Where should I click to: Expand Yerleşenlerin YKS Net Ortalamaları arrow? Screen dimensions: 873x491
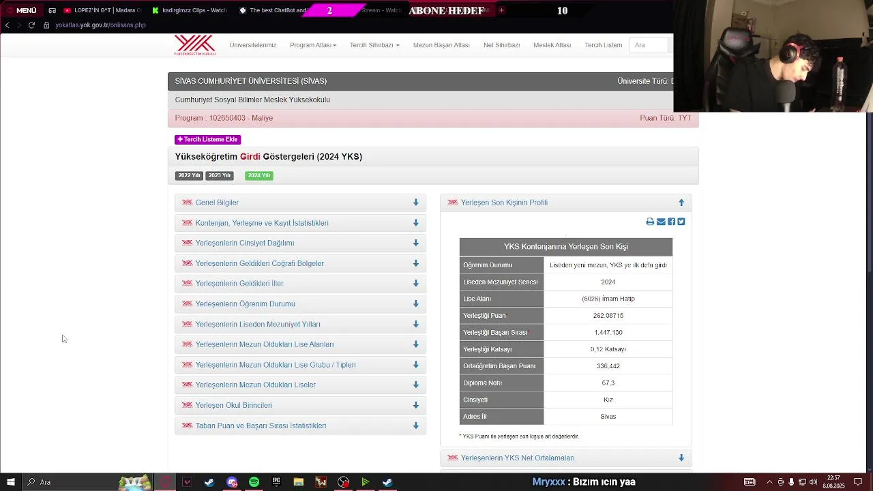(681, 458)
